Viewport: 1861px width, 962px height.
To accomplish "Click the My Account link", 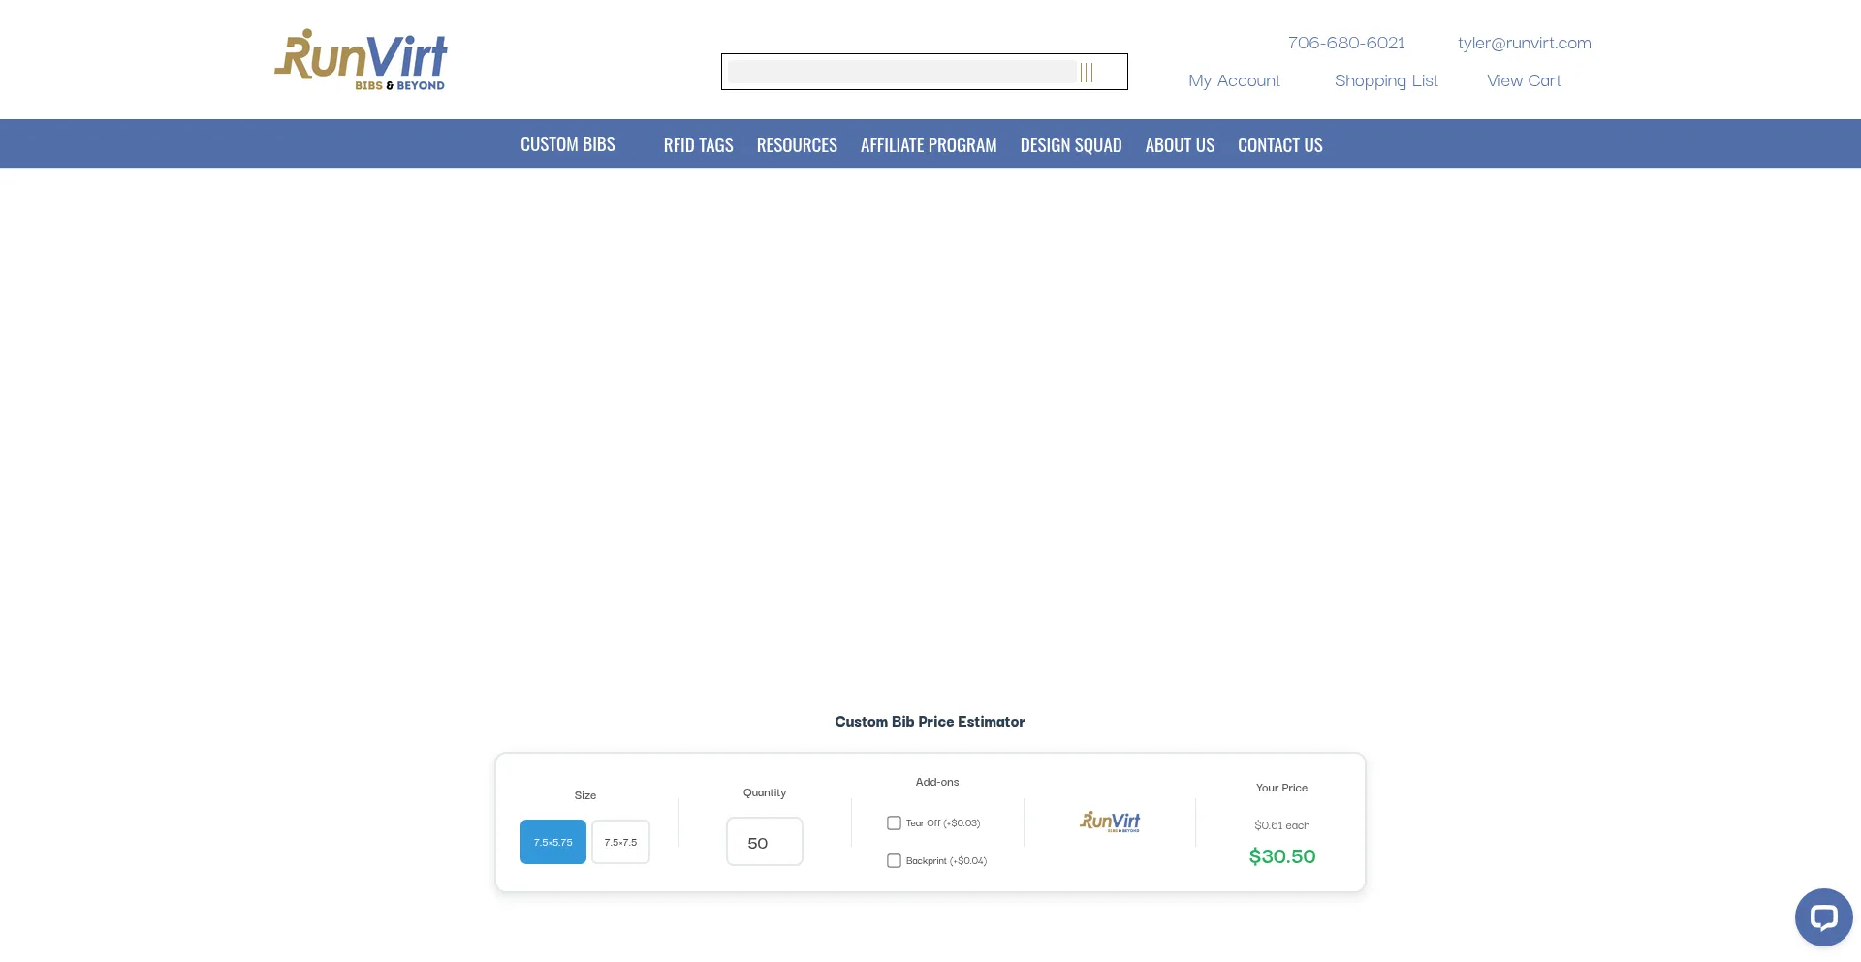I will [1234, 81].
